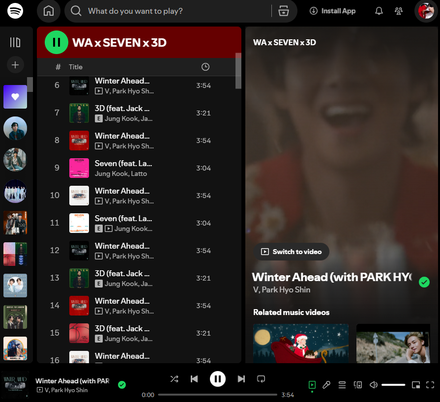Enter full screen
Image resolution: width=440 pixels, height=402 pixels.
point(430,385)
